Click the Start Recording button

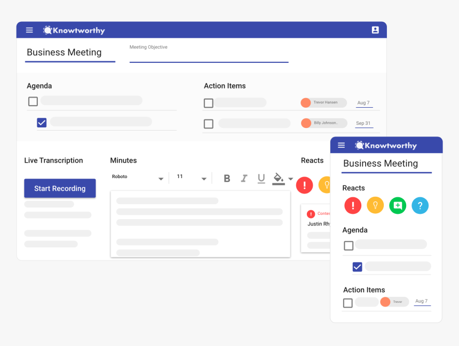click(x=60, y=188)
